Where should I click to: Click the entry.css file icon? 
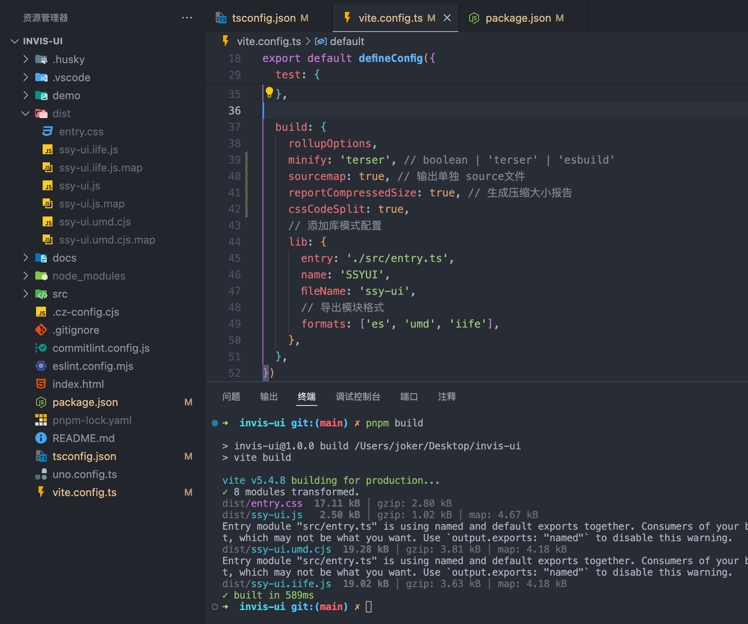tap(48, 132)
